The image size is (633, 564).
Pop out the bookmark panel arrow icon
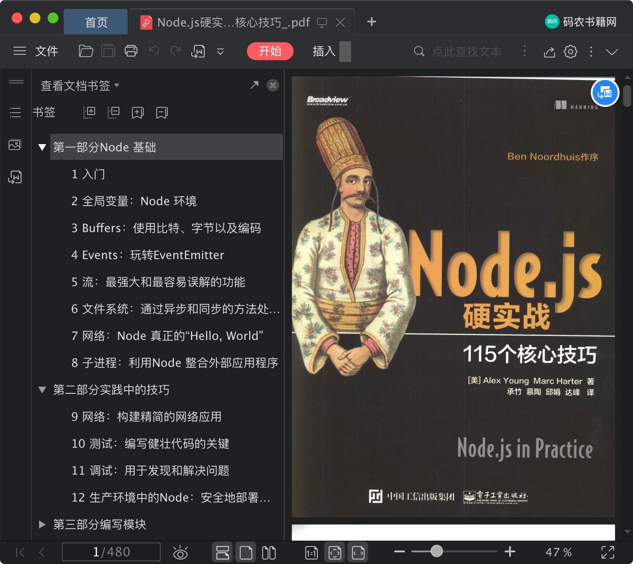pos(255,85)
